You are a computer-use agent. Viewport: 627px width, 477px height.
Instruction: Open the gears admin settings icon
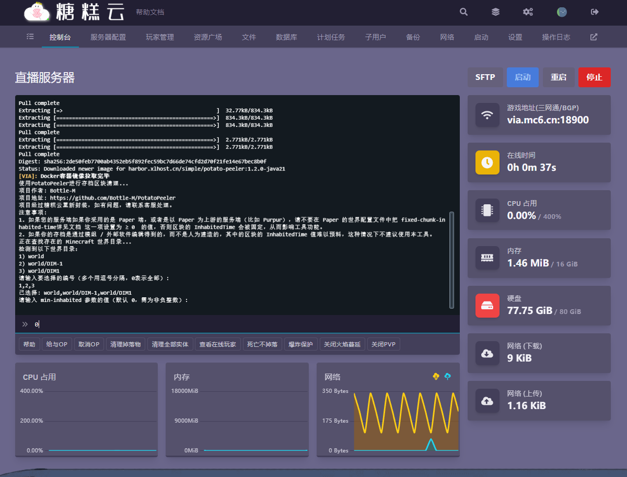click(528, 12)
